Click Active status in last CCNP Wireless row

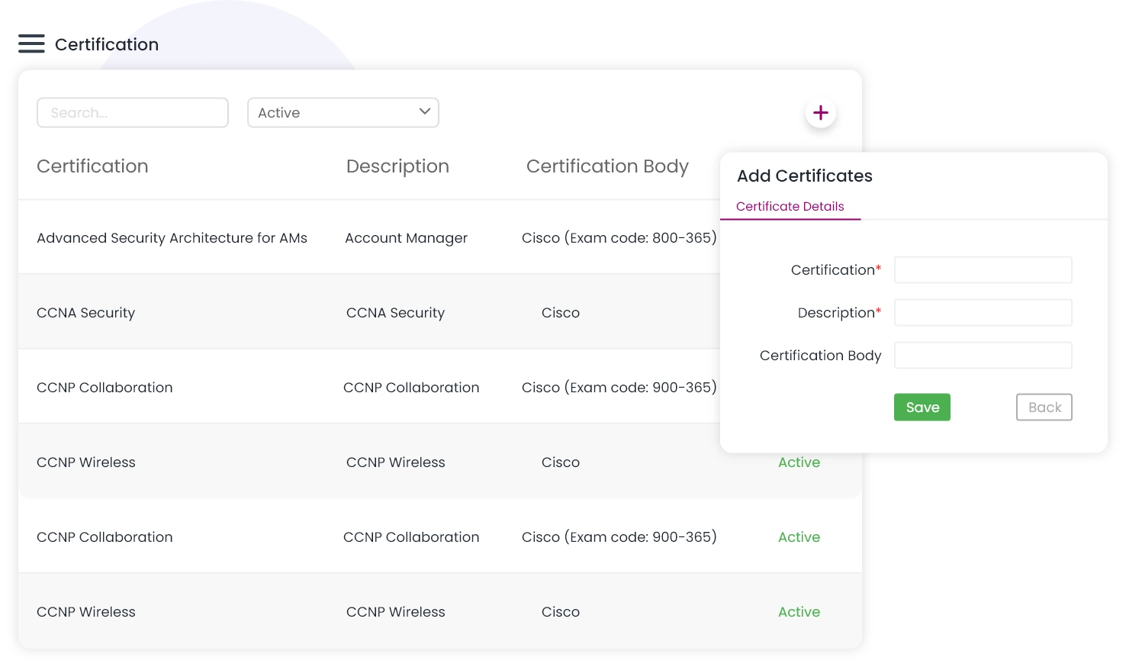(799, 612)
